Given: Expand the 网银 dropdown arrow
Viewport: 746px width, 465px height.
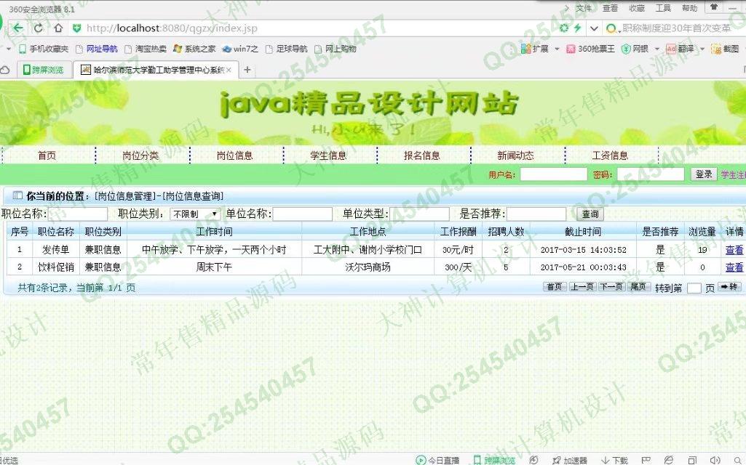Looking at the screenshot, I should pos(657,49).
